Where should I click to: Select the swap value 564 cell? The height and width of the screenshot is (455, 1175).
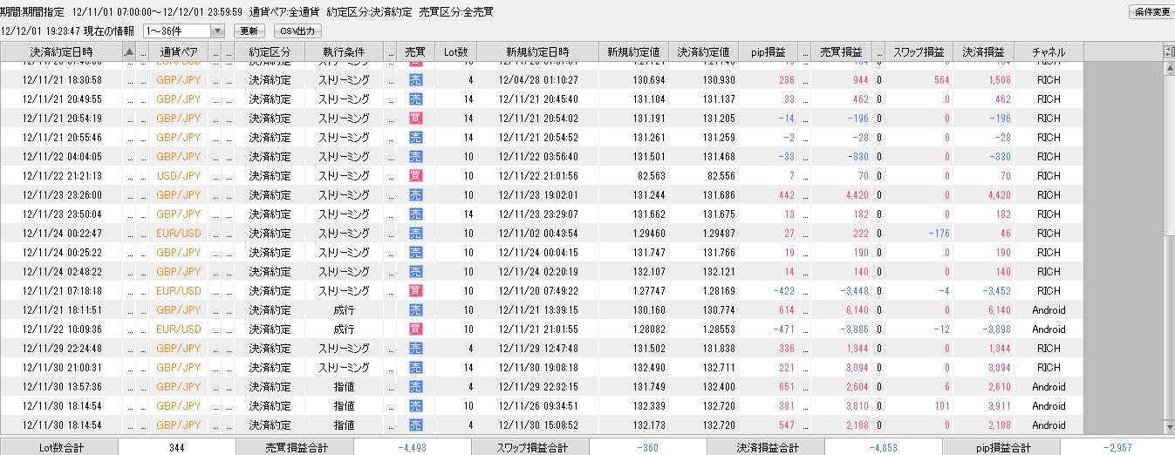[918, 79]
